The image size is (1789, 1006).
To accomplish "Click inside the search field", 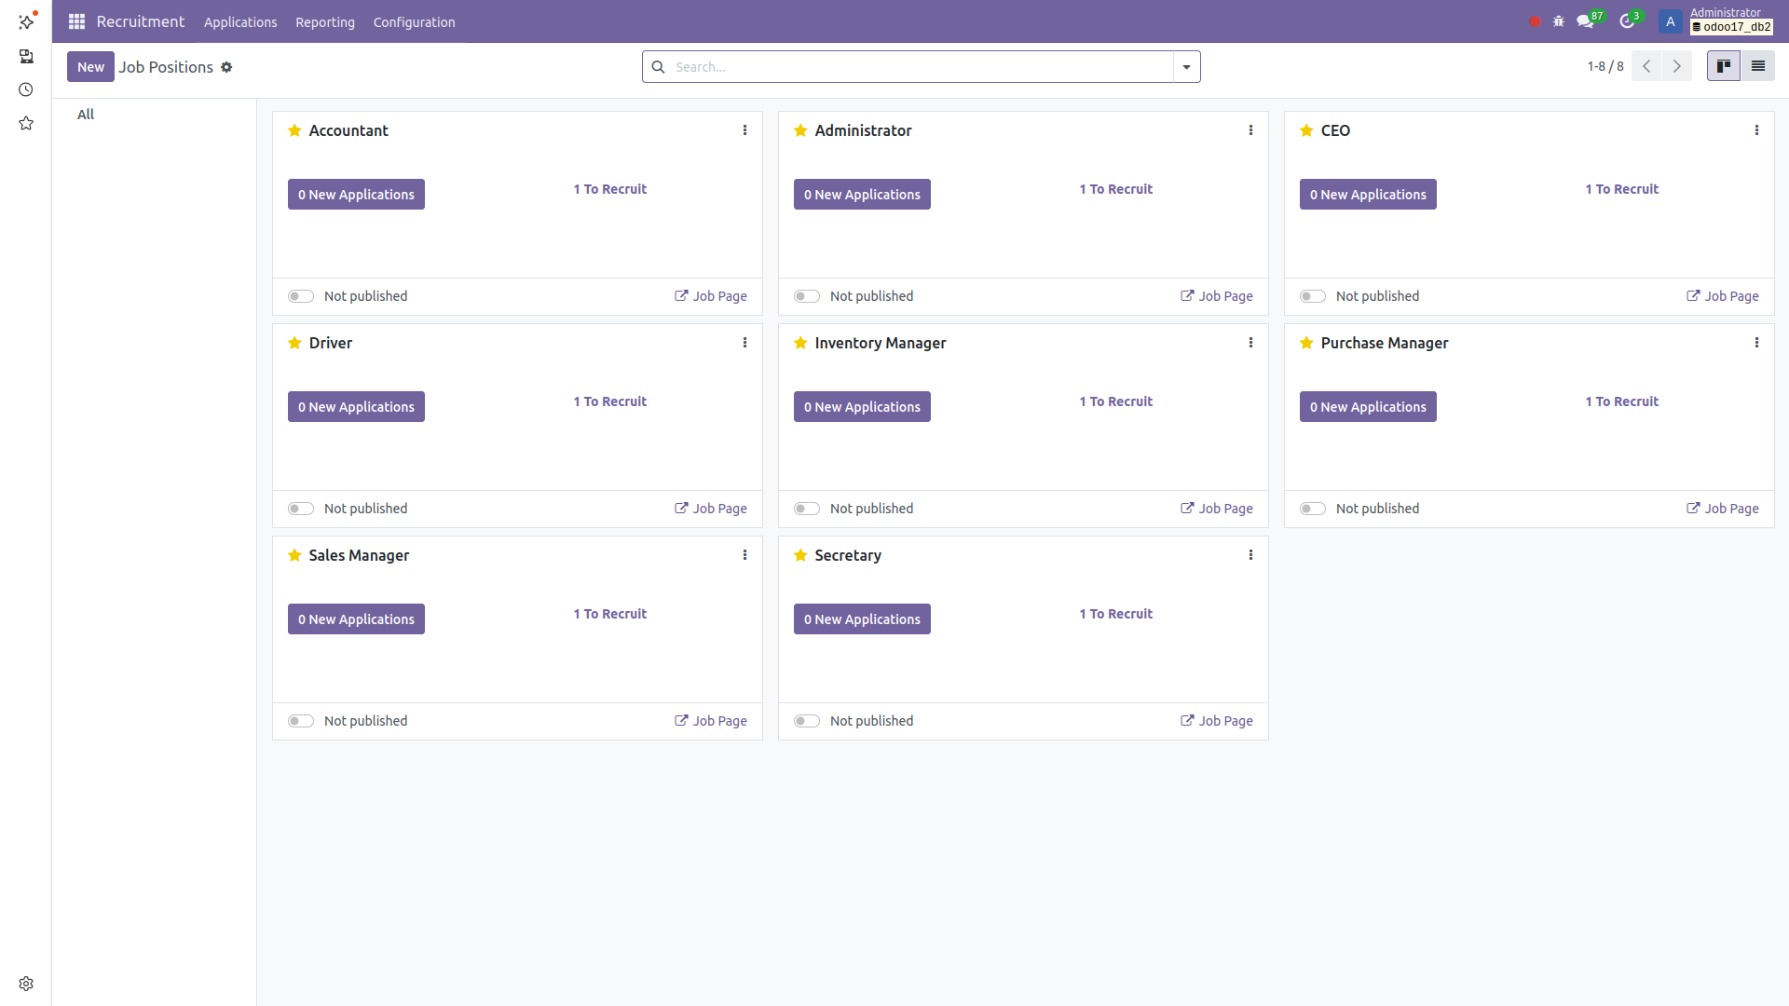I will click(x=904, y=66).
